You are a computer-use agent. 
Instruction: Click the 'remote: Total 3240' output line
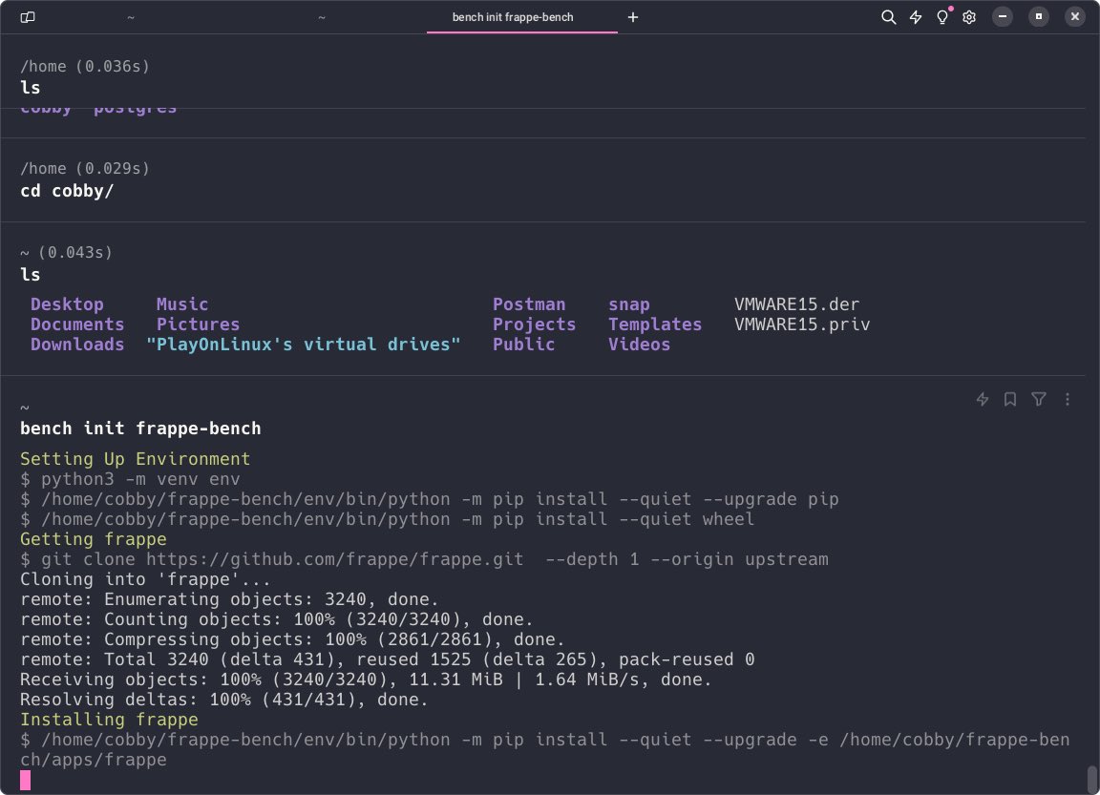388,659
